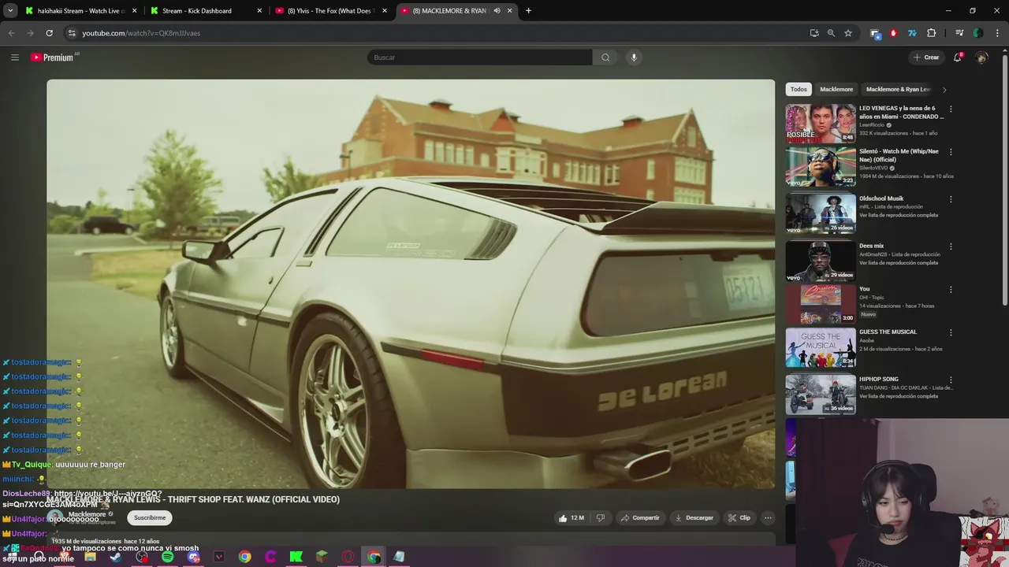Open more video actions three-dot menu
Viewport: 1009px width, 567px height.
[x=768, y=518]
